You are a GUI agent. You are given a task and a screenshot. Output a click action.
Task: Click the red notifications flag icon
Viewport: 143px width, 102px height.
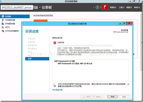[105, 7]
